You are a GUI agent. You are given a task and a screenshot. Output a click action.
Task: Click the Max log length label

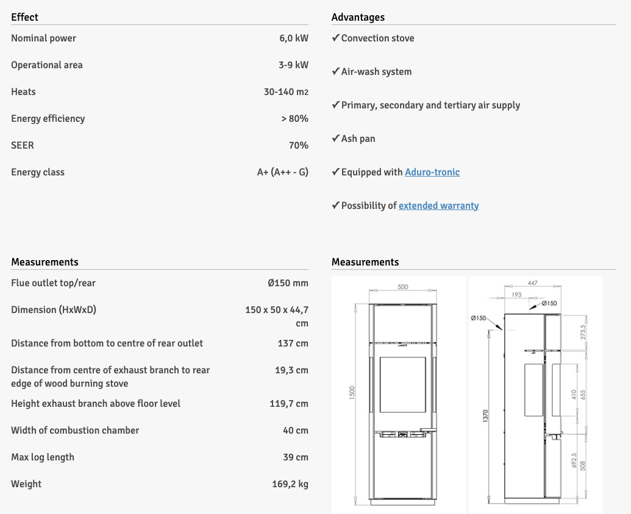(x=43, y=457)
